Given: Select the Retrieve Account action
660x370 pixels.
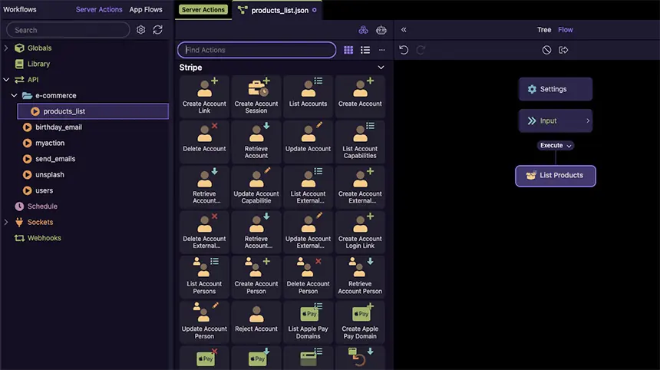Looking at the screenshot, I should pyautogui.click(x=256, y=141).
